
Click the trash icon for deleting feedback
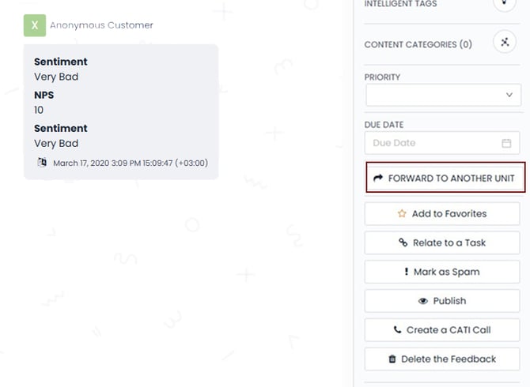click(392, 359)
